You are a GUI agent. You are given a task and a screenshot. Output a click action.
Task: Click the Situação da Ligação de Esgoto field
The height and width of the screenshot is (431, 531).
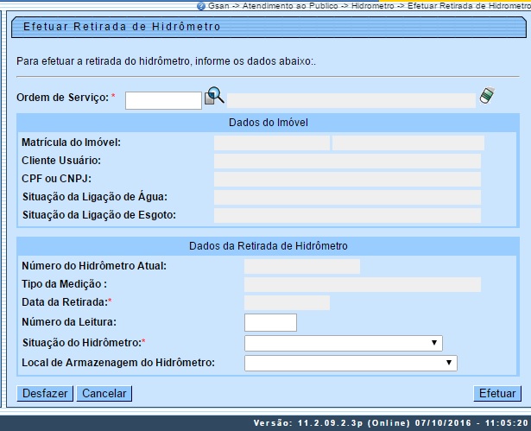[x=346, y=215]
